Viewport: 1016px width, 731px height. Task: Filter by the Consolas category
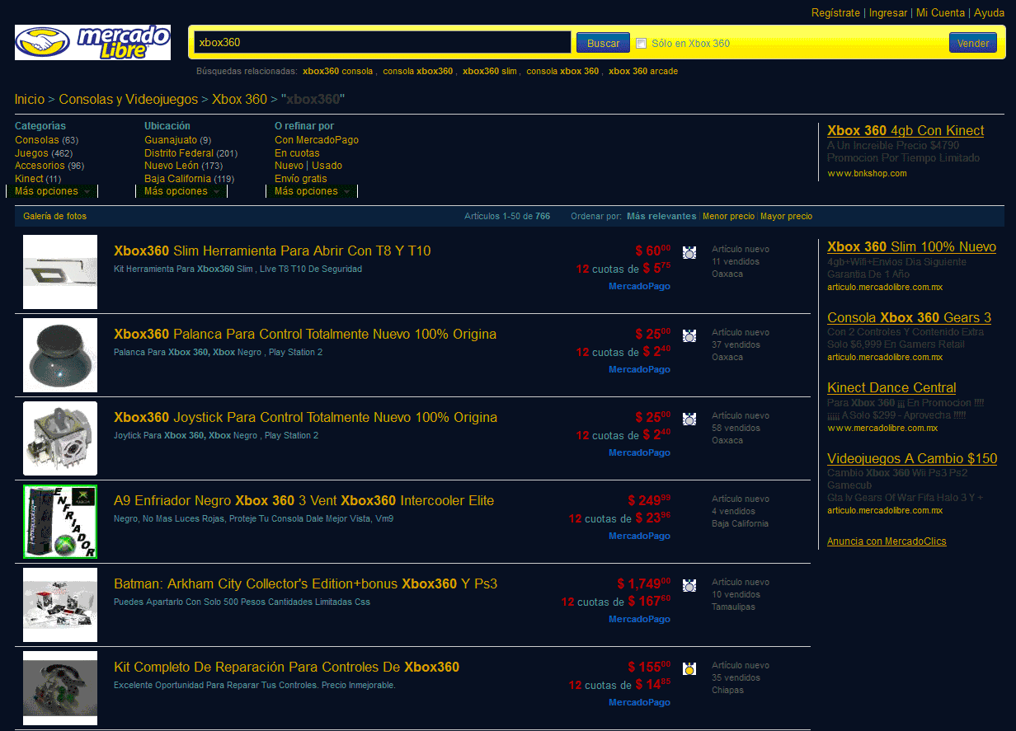tap(37, 140)
